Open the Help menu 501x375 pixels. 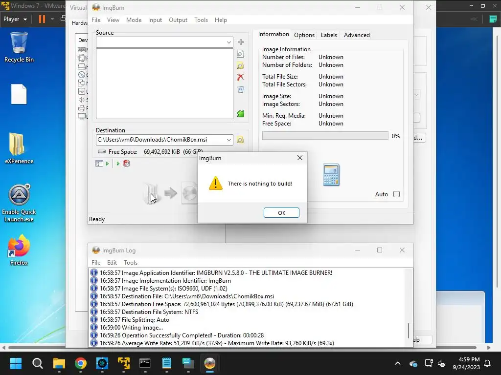[221, 20]
